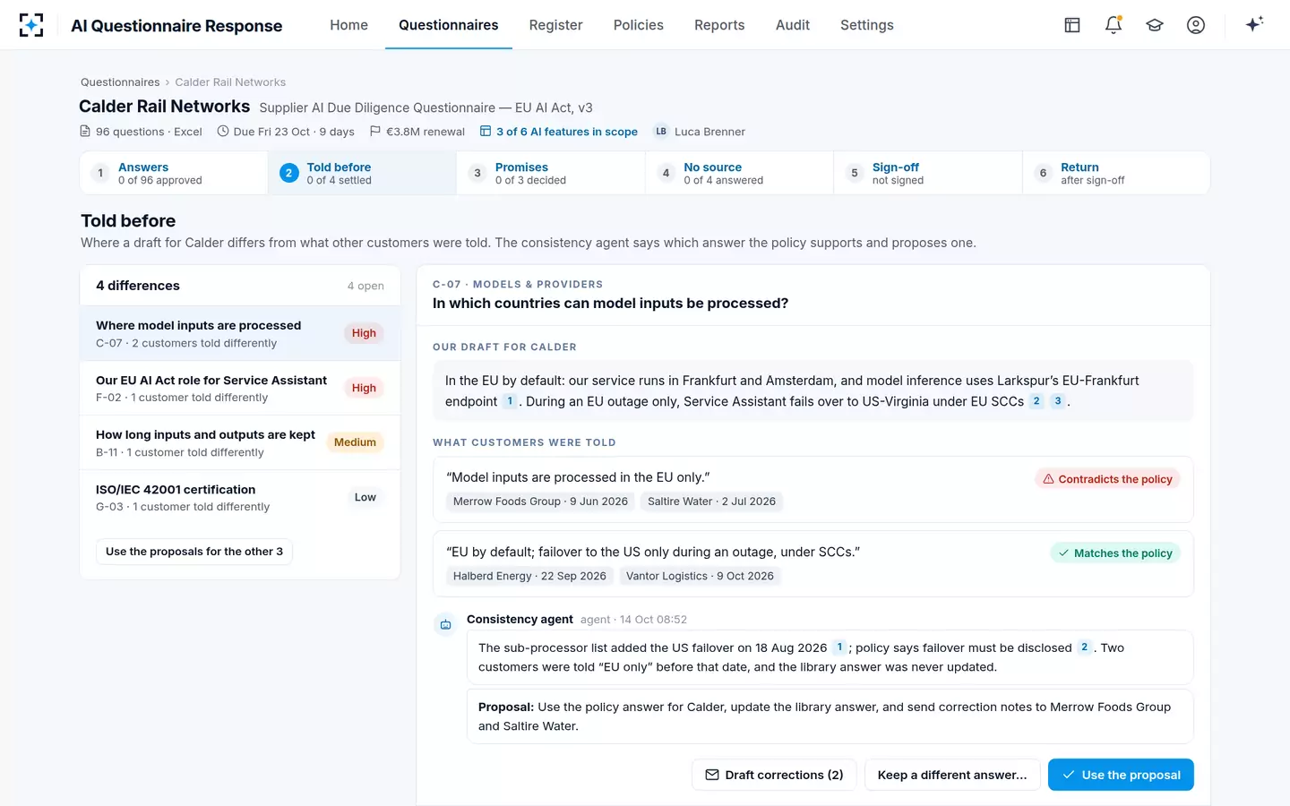Click the Questionnaires breadcrumb link
The image size is (1290, 806).
(x=120, y=82)
